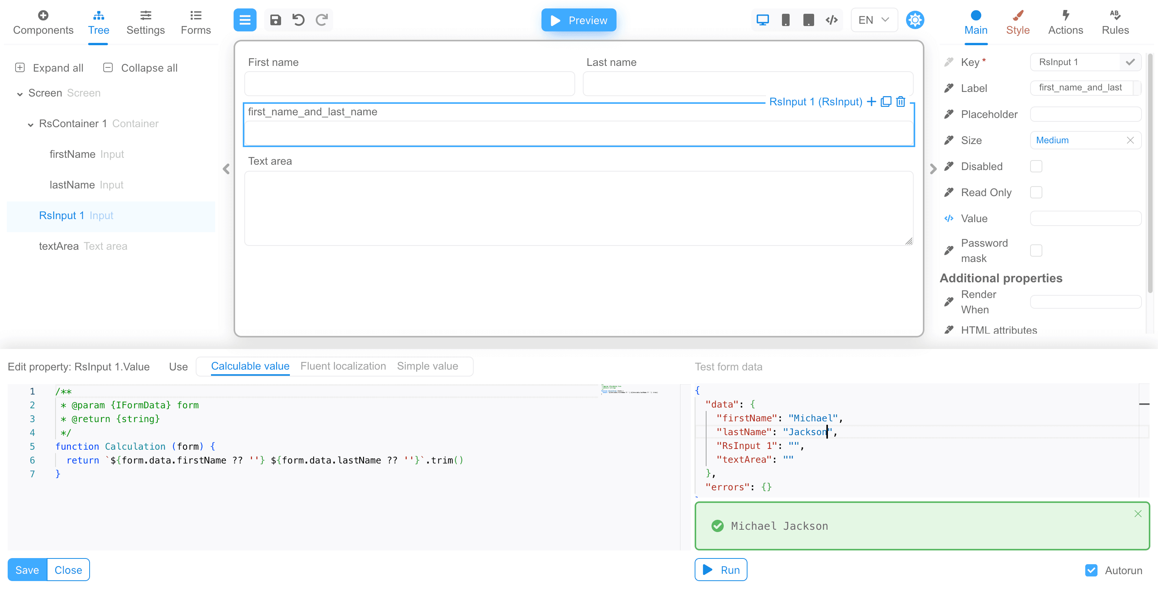Open the JSON code view icon
The width and height of the screenshot is (1158, 596).
831,20
